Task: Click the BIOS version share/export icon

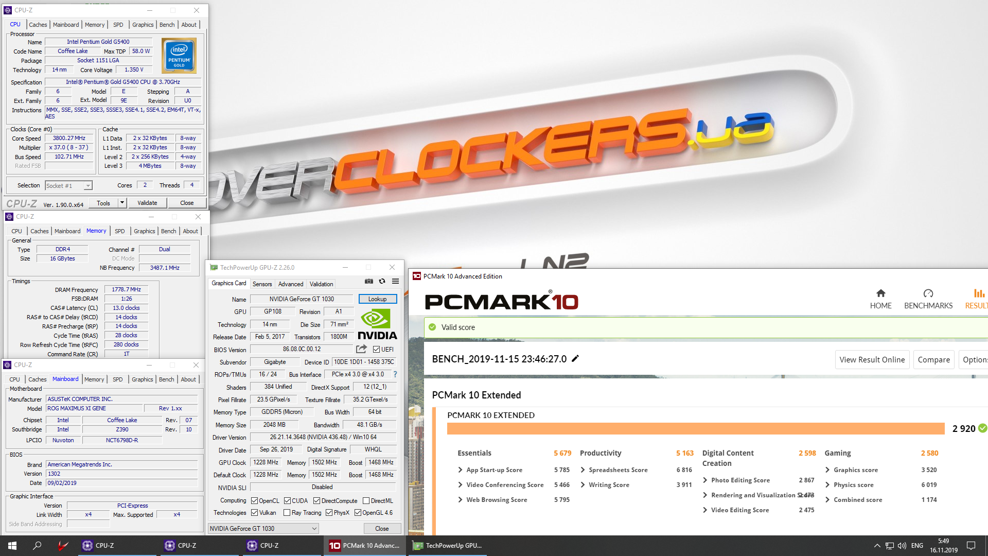Action: pos(362,349)
